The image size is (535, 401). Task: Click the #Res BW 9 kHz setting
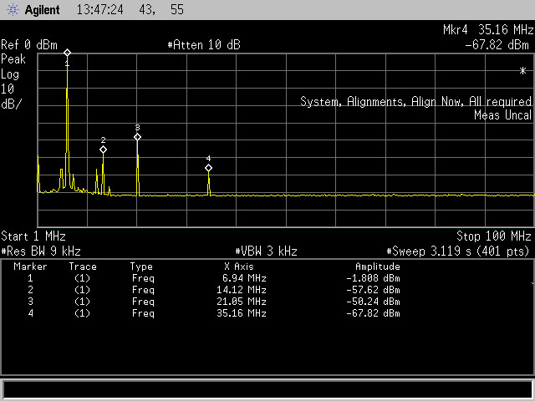click(41, 251)
